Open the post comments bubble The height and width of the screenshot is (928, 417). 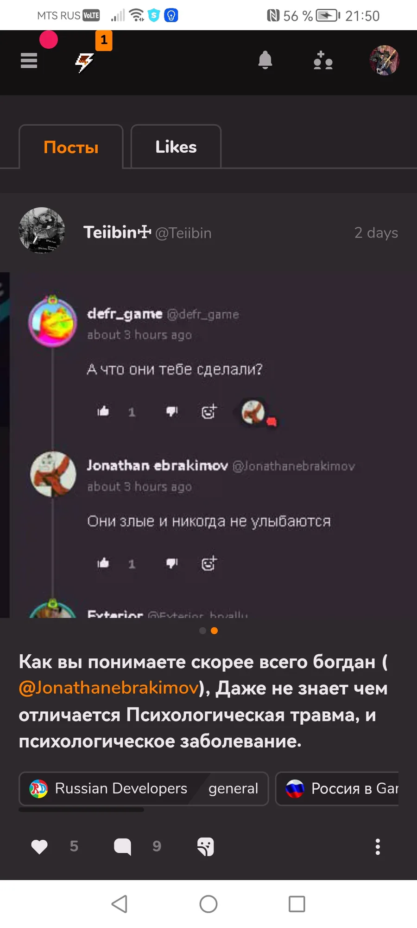(123, 847)
